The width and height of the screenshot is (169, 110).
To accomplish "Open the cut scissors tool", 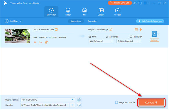I will point(40,42).
